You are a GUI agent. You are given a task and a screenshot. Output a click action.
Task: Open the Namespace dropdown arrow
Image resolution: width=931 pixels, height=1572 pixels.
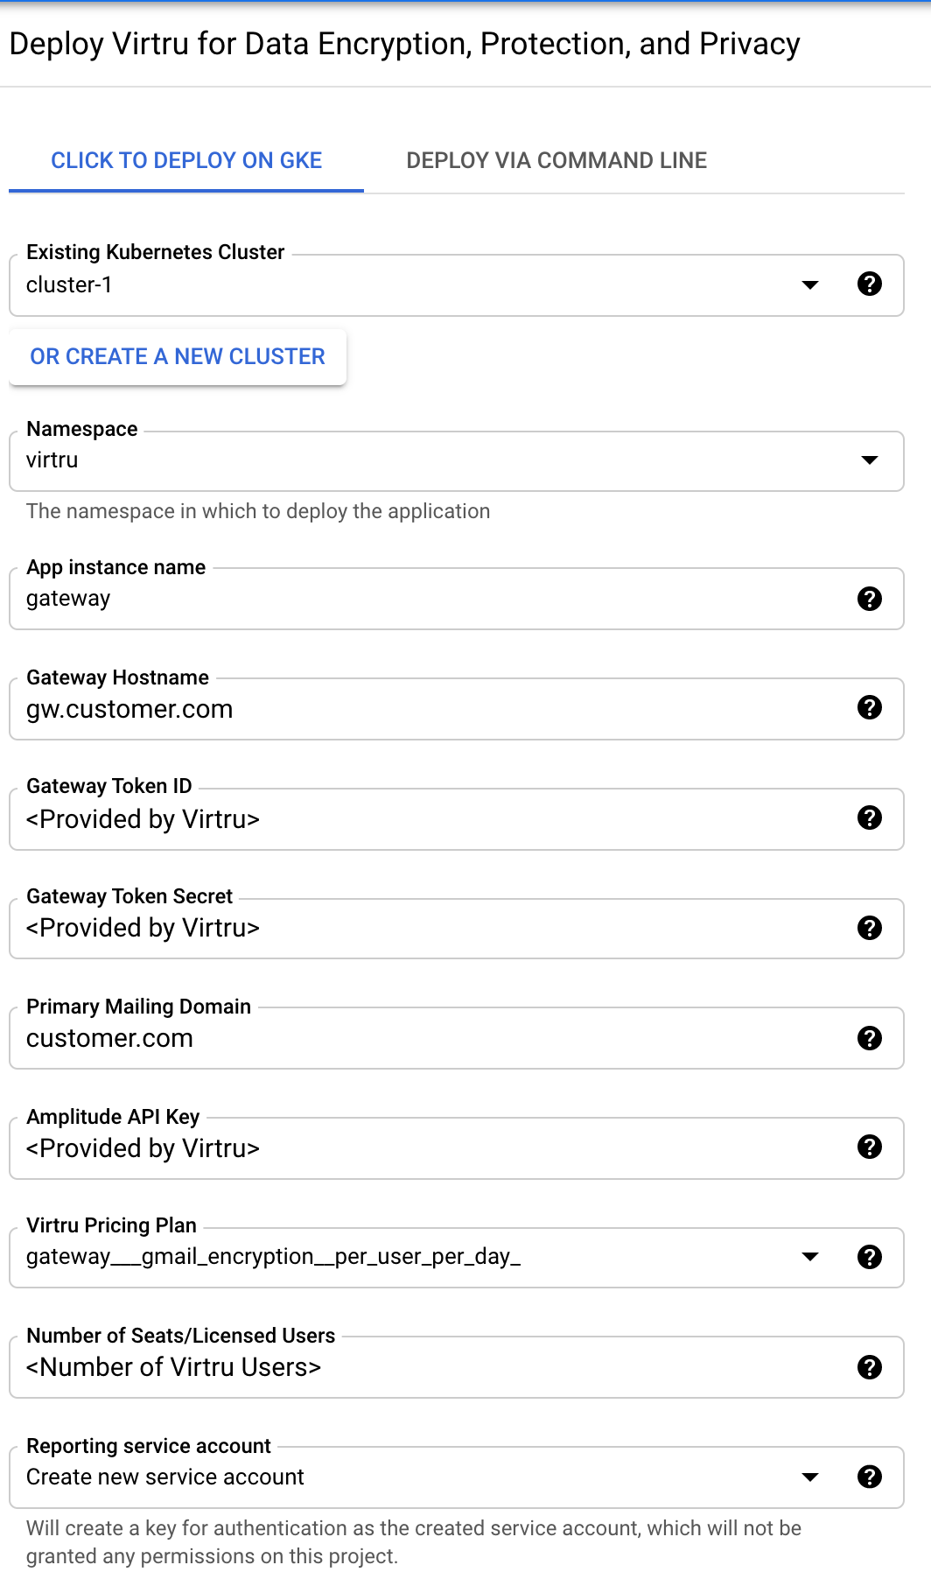[869, 460]
